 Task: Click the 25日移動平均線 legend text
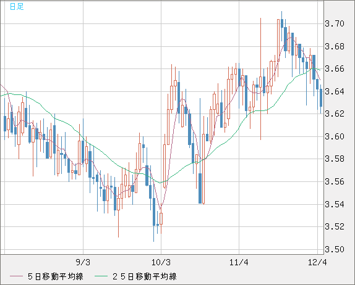click(x=145, y=276)
